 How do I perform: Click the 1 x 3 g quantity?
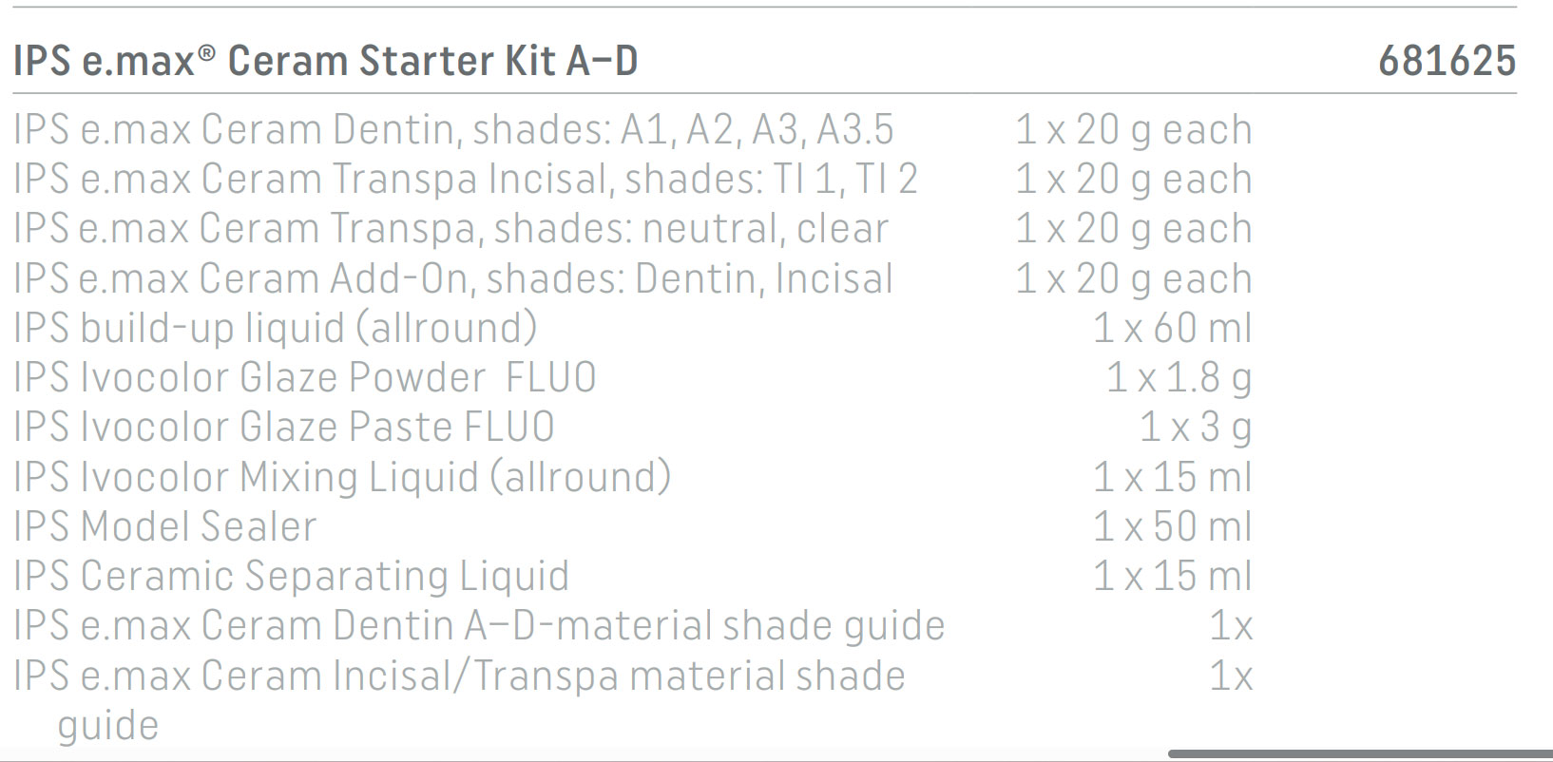pyautogui.click(x=1196, y=429)
